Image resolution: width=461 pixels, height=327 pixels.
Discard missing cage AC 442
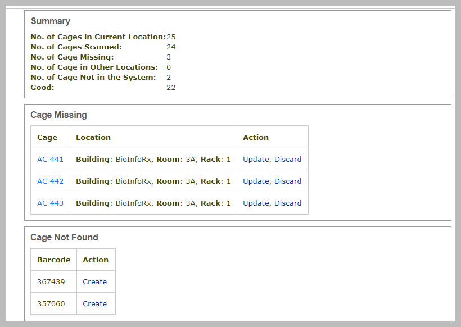pyautogui.click(x=288, y=181)
